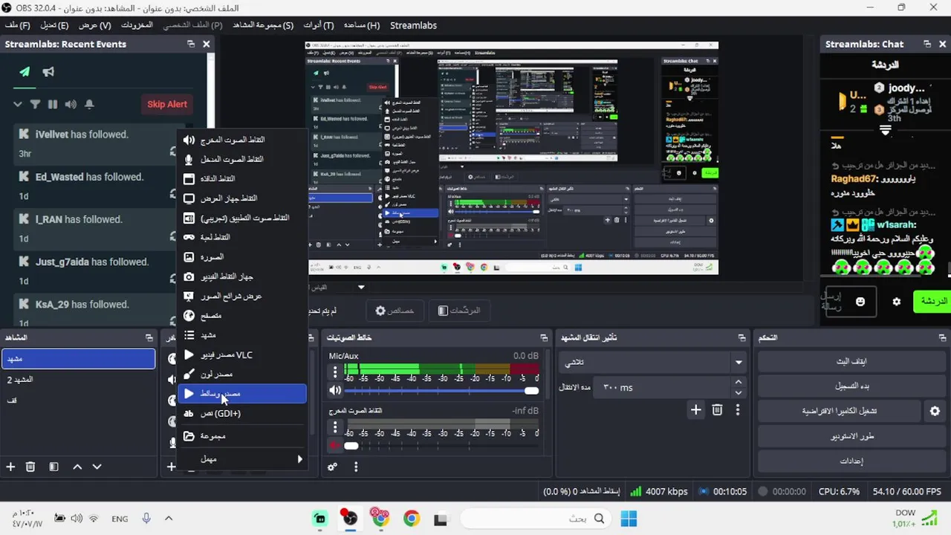The height and width of the screenshot is (535, 951).
Task: Open the Streamlabs events feed tab icon
Action: click(x=25, y=72)
